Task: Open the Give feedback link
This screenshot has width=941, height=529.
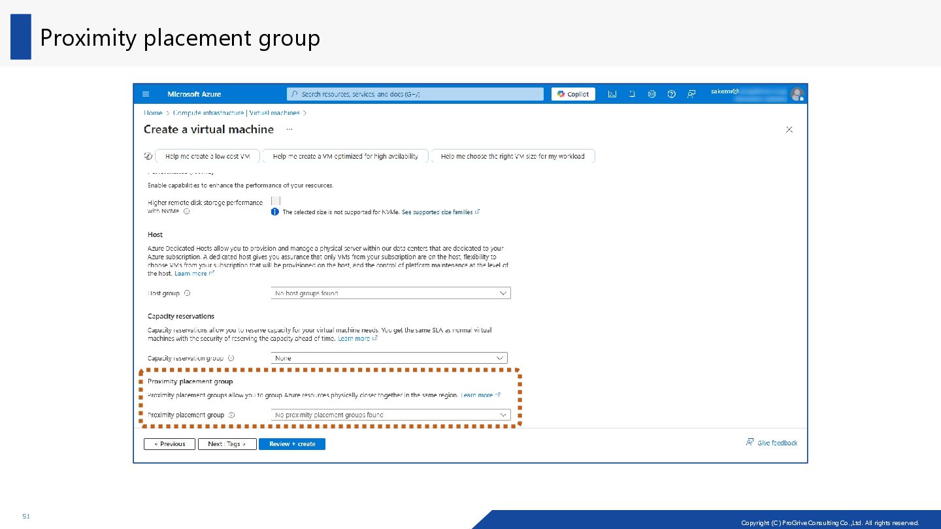Action: [x=778, y=443]
